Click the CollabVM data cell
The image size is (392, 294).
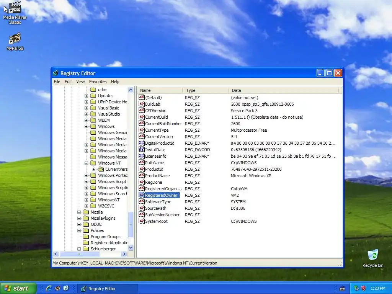239,189
